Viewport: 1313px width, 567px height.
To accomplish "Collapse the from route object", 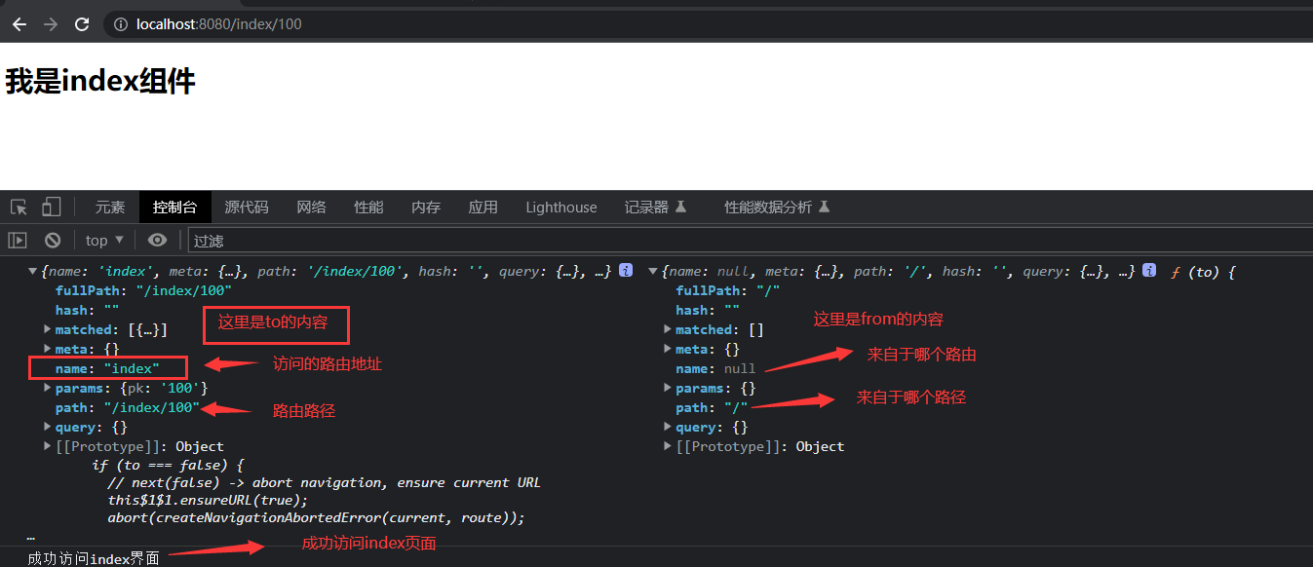I will click(x=652, y=272).
